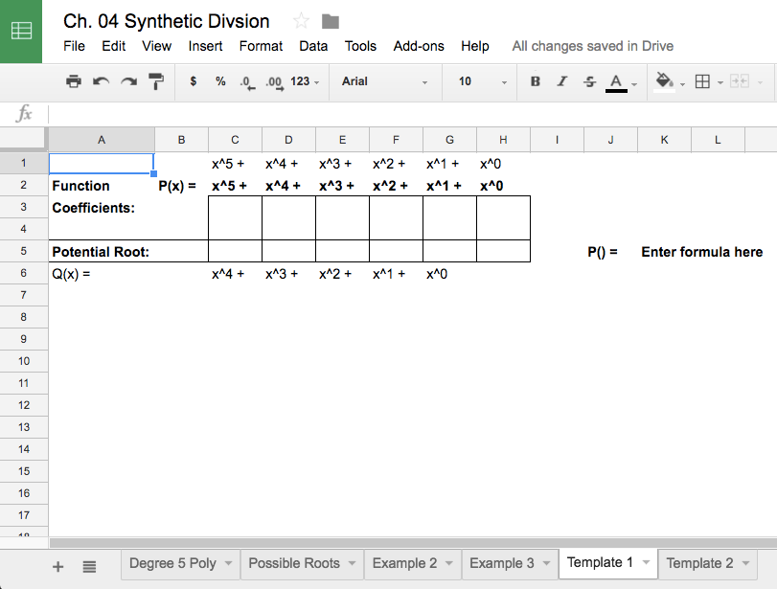Image resolution: width=777 pixels, height=589 pixels.
Task: Open the Arial font dropdown
Action: 384,81
